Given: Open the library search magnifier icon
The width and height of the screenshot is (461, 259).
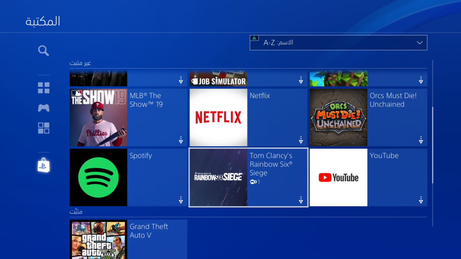Looking at the screenshot, I should click(x=43, y=51).
